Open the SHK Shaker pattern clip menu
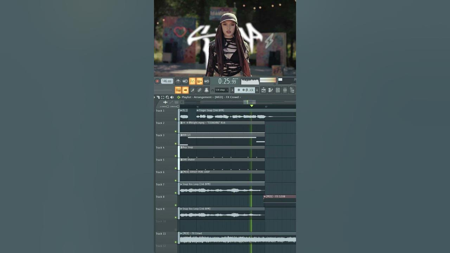This screenshot has height=253, width=450. (181, 160)
